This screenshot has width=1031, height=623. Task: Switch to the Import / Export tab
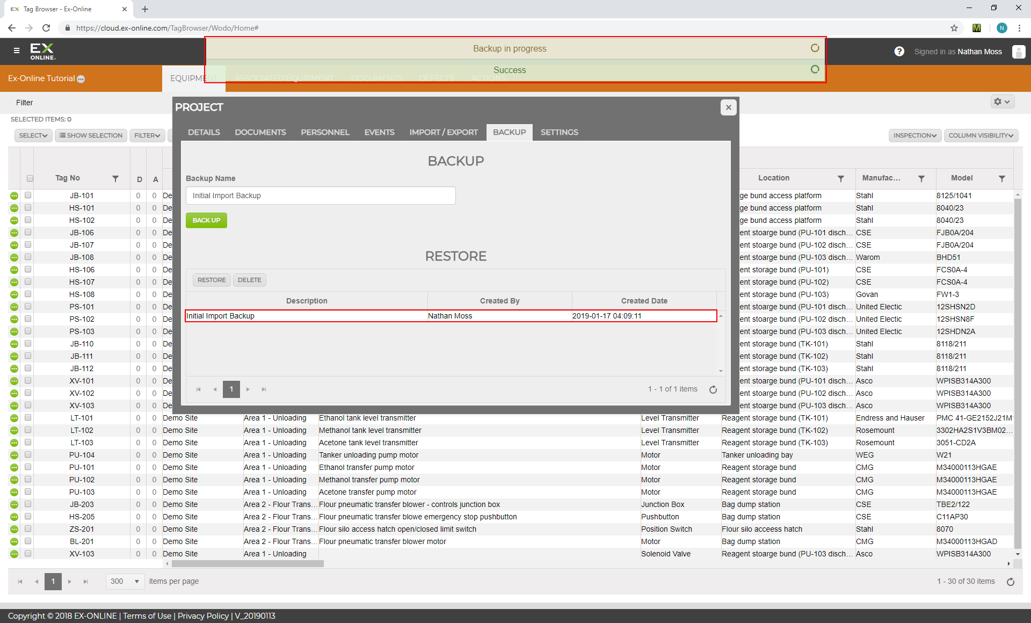coord(443,132)
